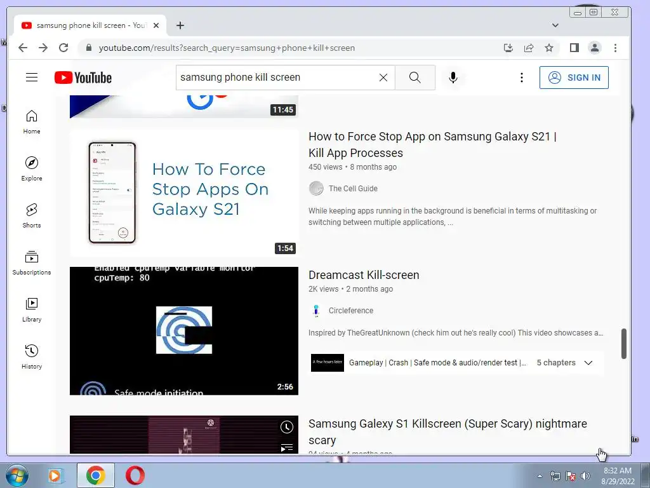
Task: Click the address bar URL
Action: [227, 48]
